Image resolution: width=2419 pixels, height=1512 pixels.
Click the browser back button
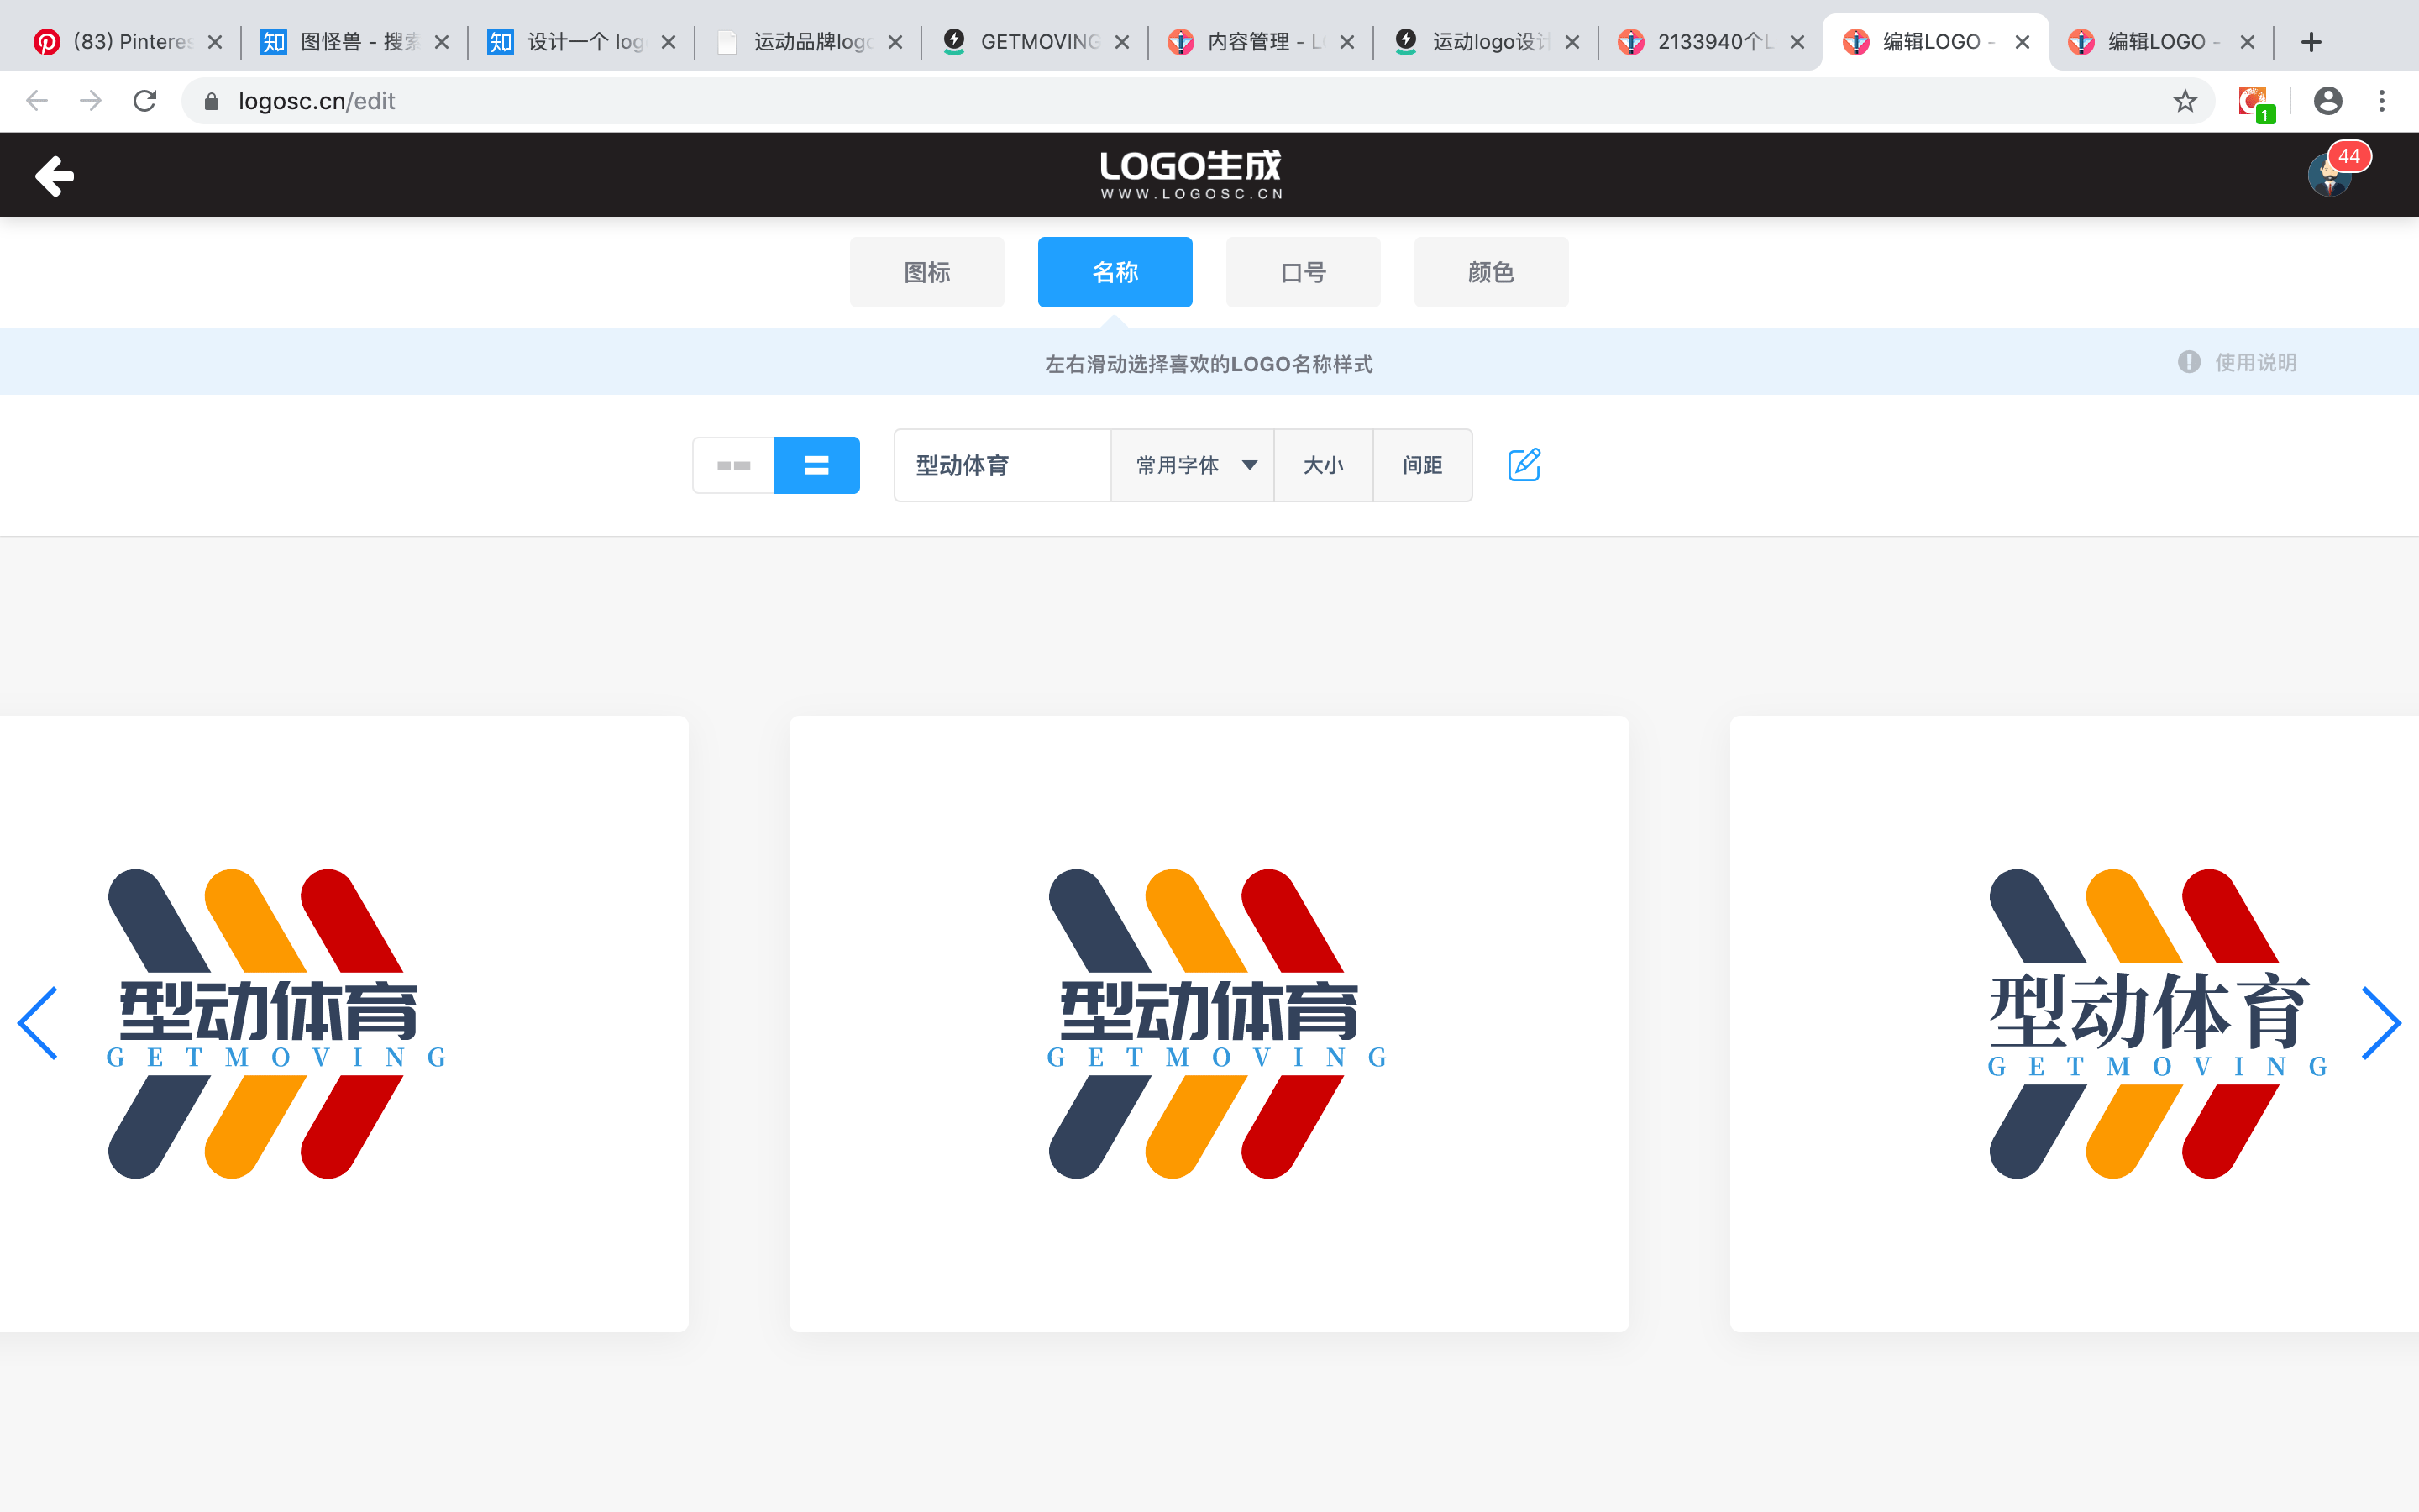pos(37,101)
